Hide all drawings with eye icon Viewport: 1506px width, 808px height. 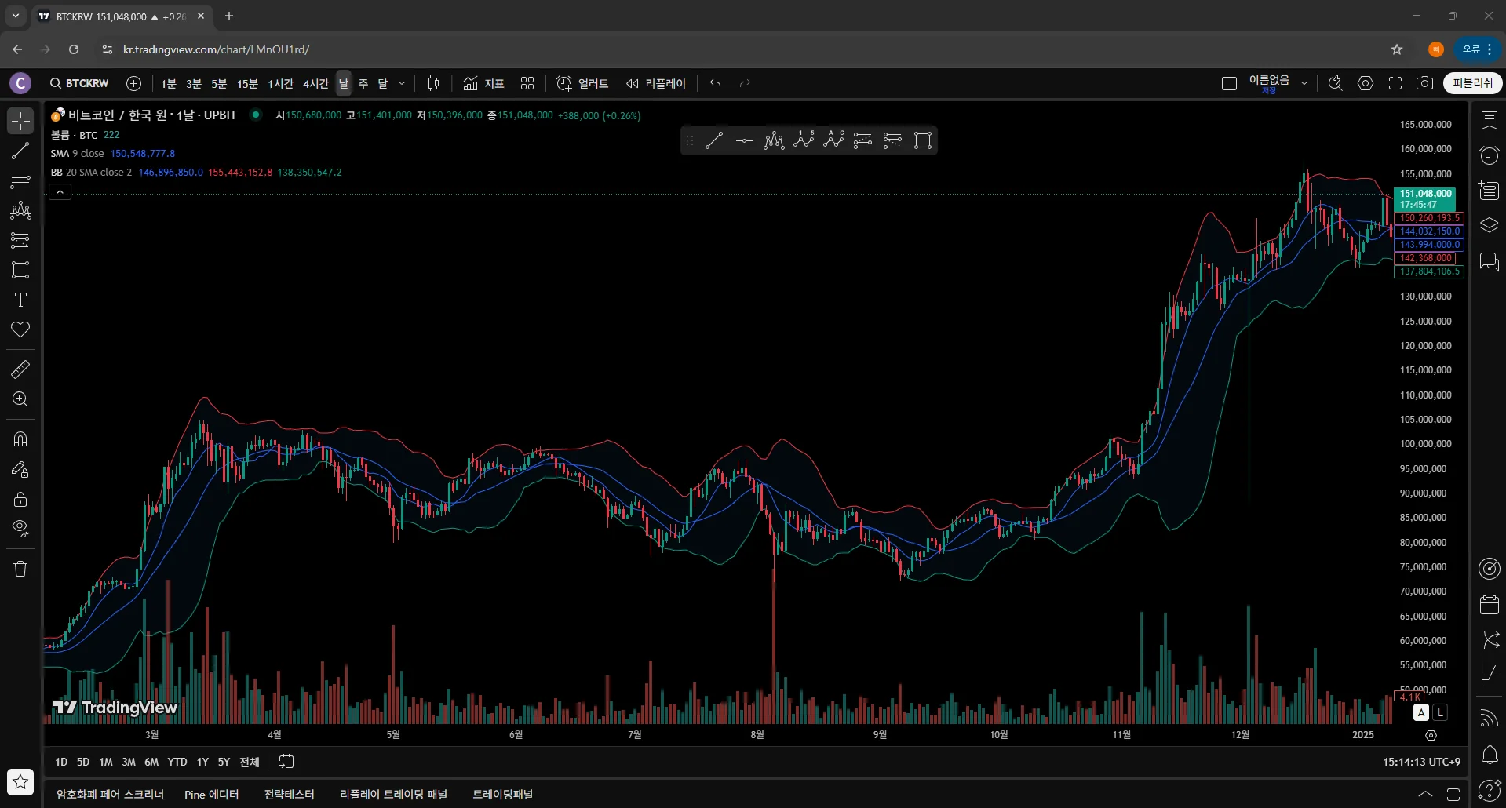[20, 529]
